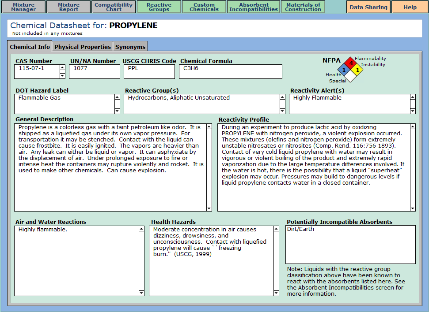The height and width of the screenshot is (312, 429).
Task: Click CAS Number scroll down arrow
Action: tap(62, 76)
